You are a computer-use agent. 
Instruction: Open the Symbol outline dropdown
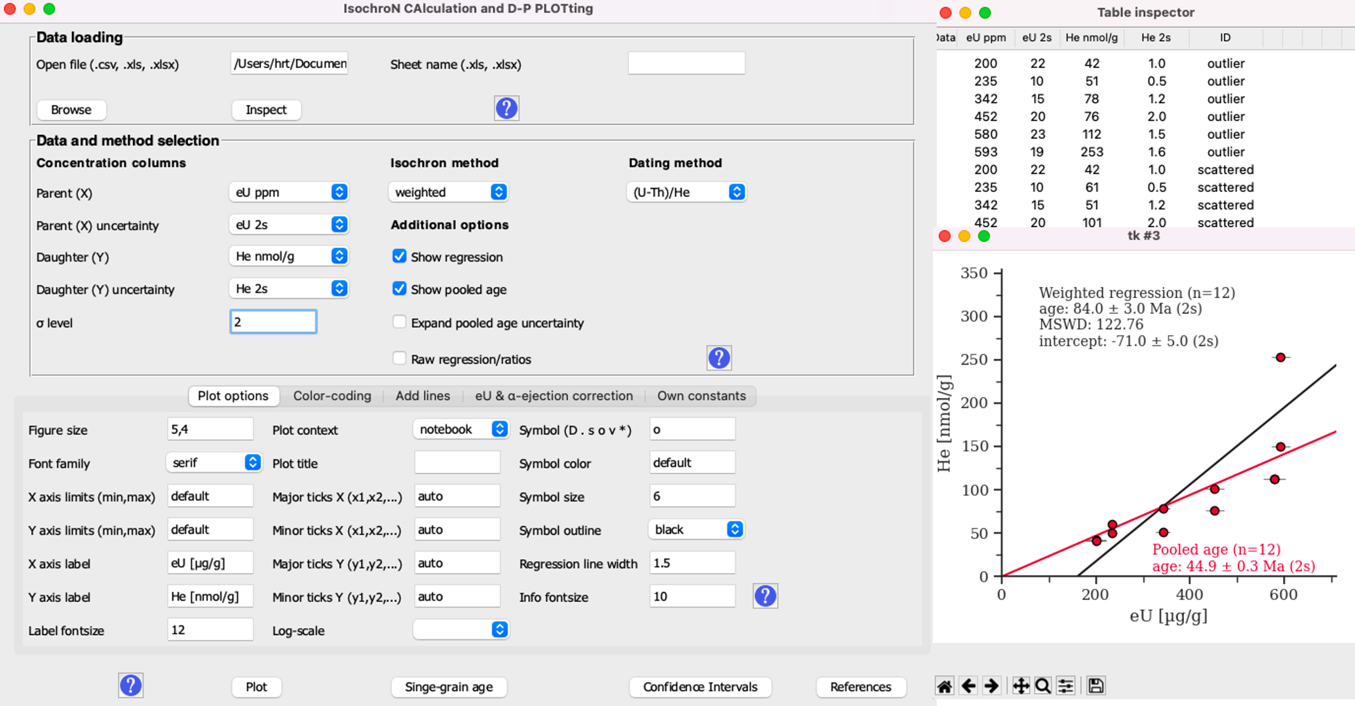pyautogui.click(x=695, y=529)
